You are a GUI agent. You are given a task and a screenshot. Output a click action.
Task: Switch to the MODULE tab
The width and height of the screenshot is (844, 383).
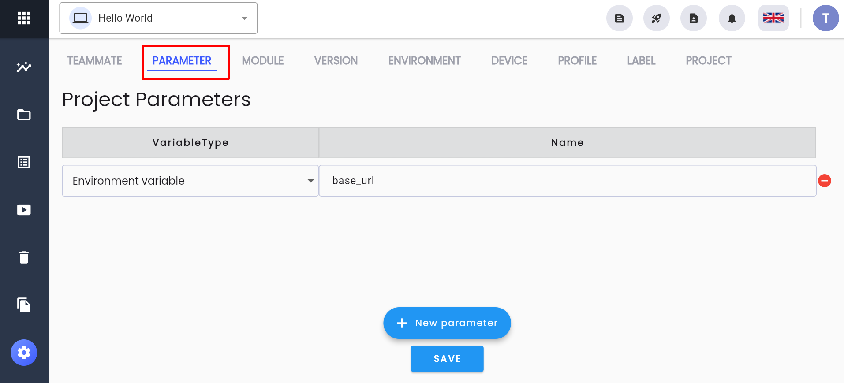(x=263, y=61)
